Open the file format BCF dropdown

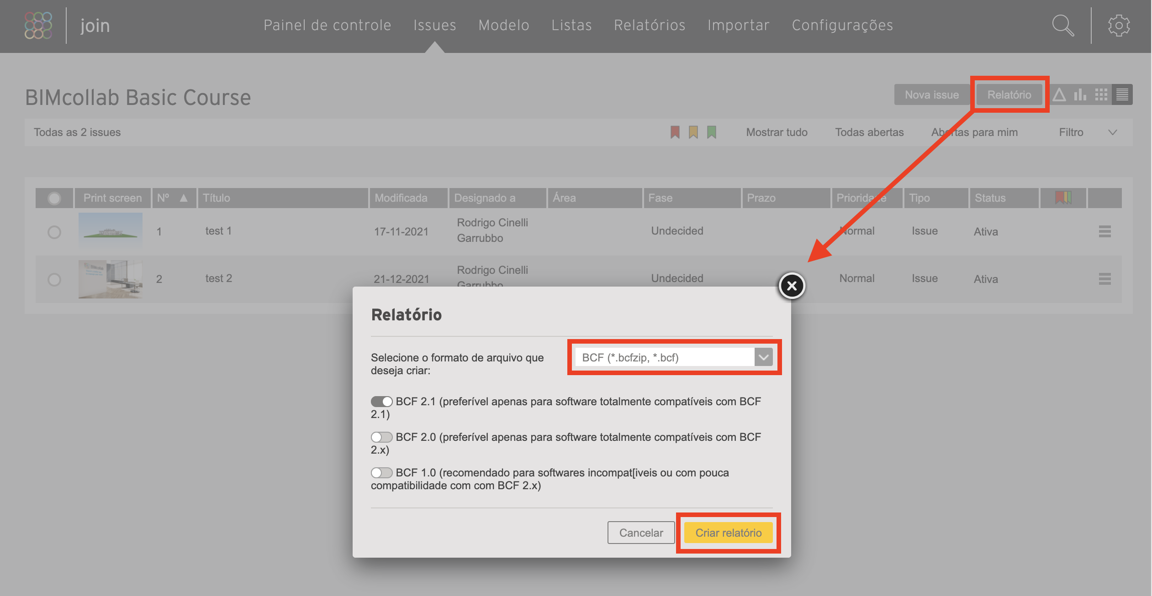pos(674,357)
